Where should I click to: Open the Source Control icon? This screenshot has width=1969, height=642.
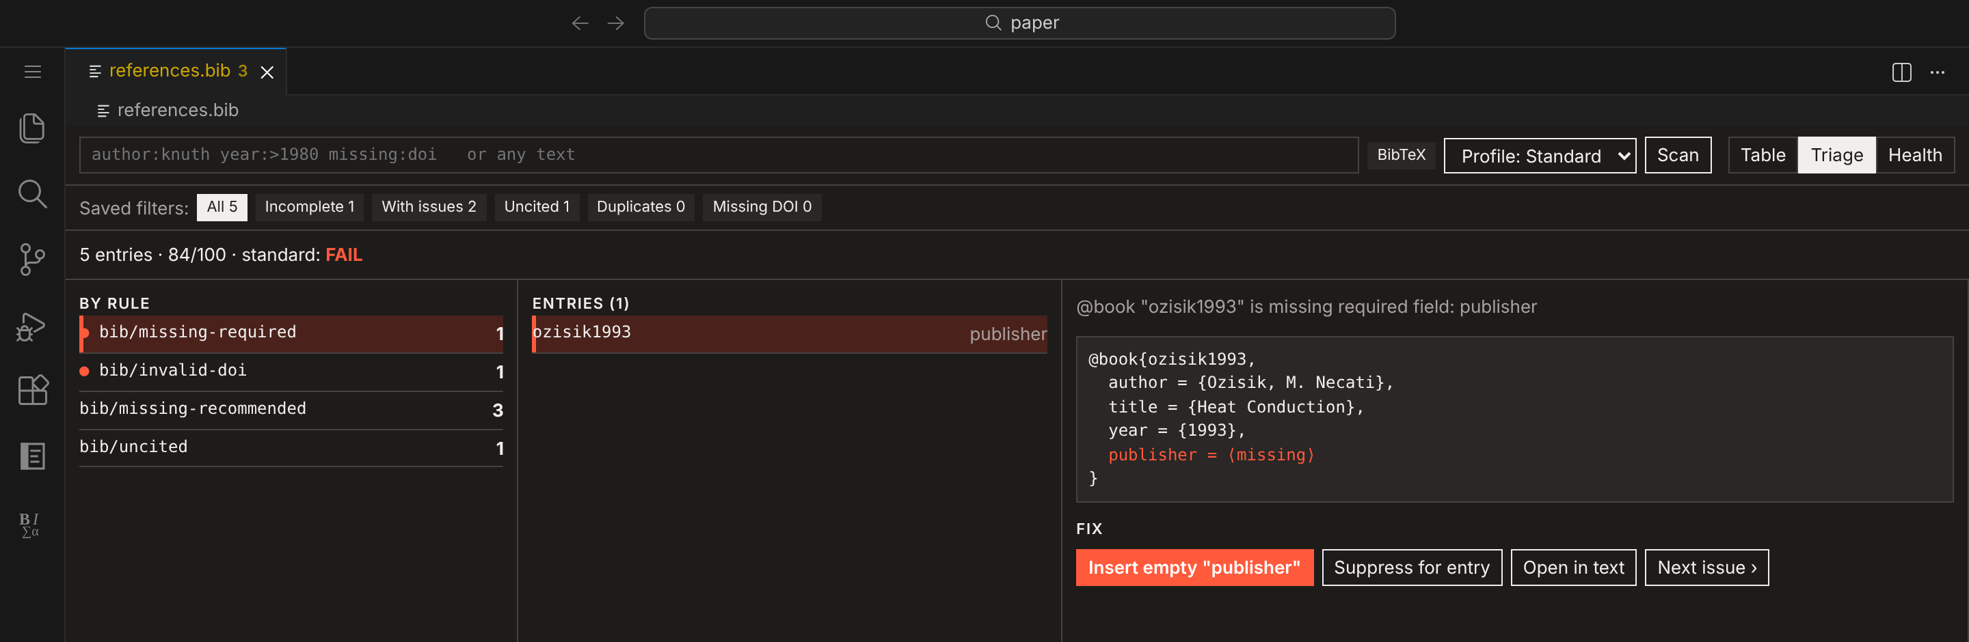point(32,260)
